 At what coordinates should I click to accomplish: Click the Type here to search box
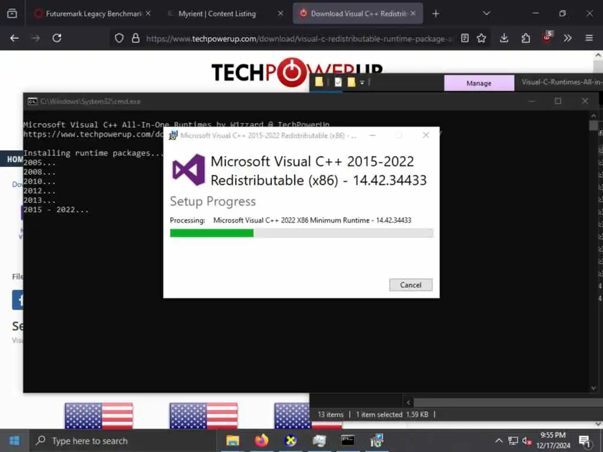coord(123,441)
